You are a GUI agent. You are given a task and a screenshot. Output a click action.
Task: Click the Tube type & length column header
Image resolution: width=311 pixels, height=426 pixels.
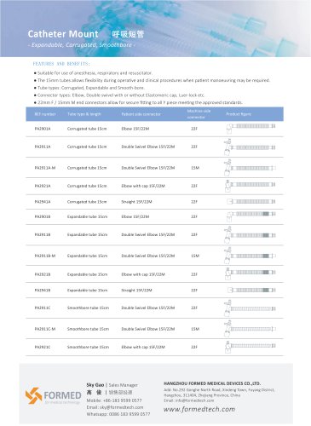pos(84,114)
